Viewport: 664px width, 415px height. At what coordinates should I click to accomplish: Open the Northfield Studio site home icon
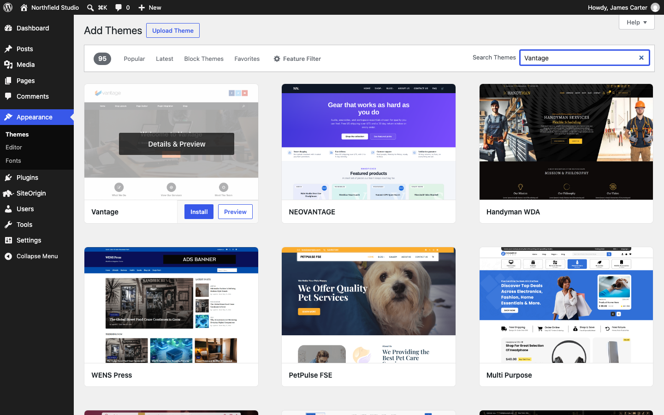tap(24, 7)
